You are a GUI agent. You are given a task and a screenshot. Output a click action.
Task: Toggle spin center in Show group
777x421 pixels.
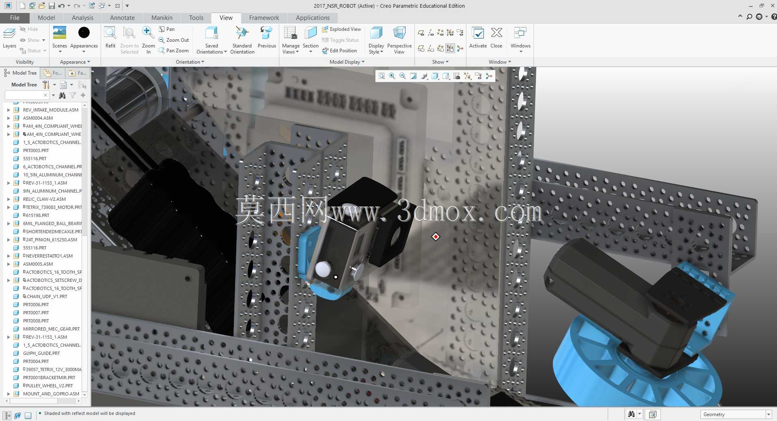tap(460, 49)
